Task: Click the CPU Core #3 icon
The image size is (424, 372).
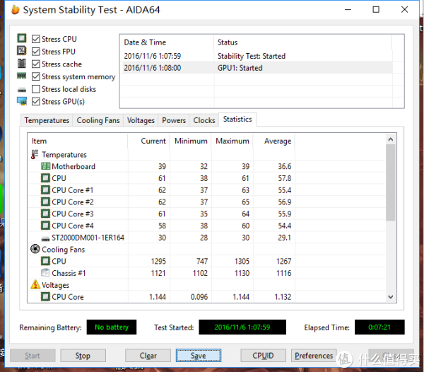Action: [45, 214]
